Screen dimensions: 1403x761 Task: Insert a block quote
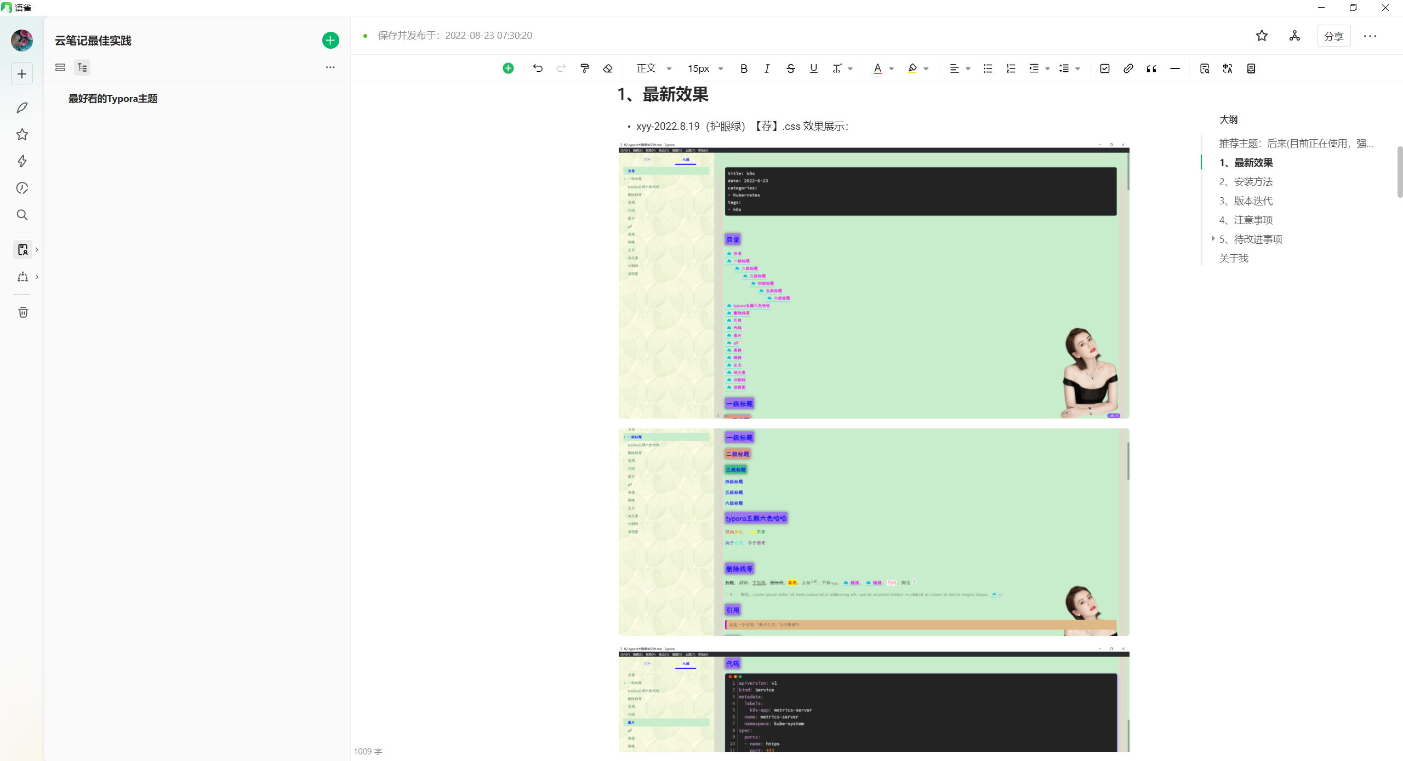[1151, 68]
